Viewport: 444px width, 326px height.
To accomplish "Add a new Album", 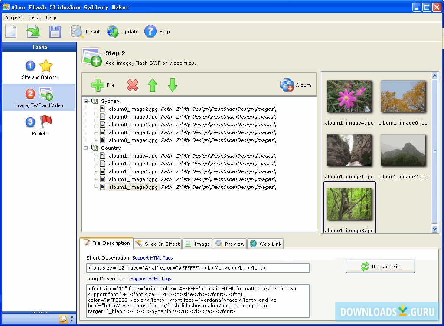I will click(296, 85).
